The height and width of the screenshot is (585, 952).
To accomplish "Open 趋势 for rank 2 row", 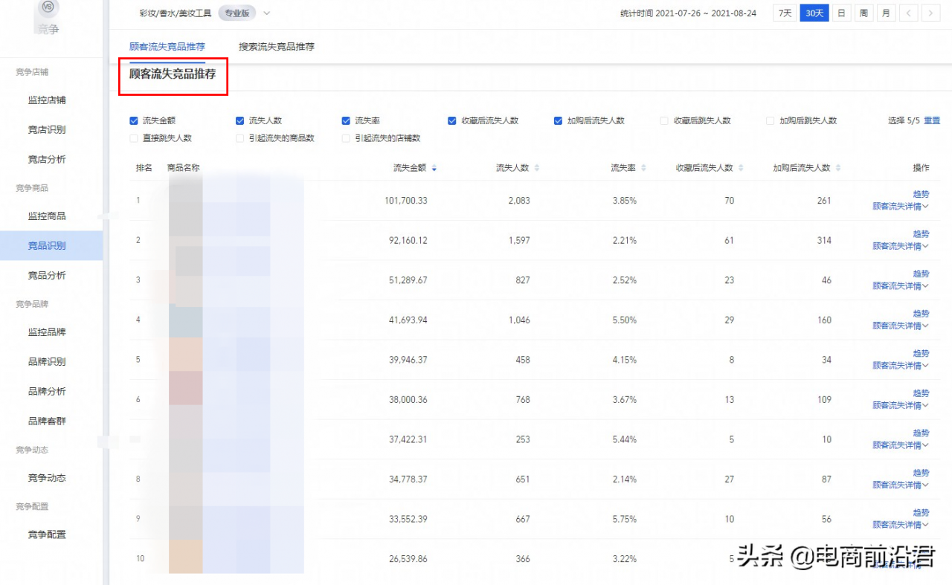I will click(921, 234).
